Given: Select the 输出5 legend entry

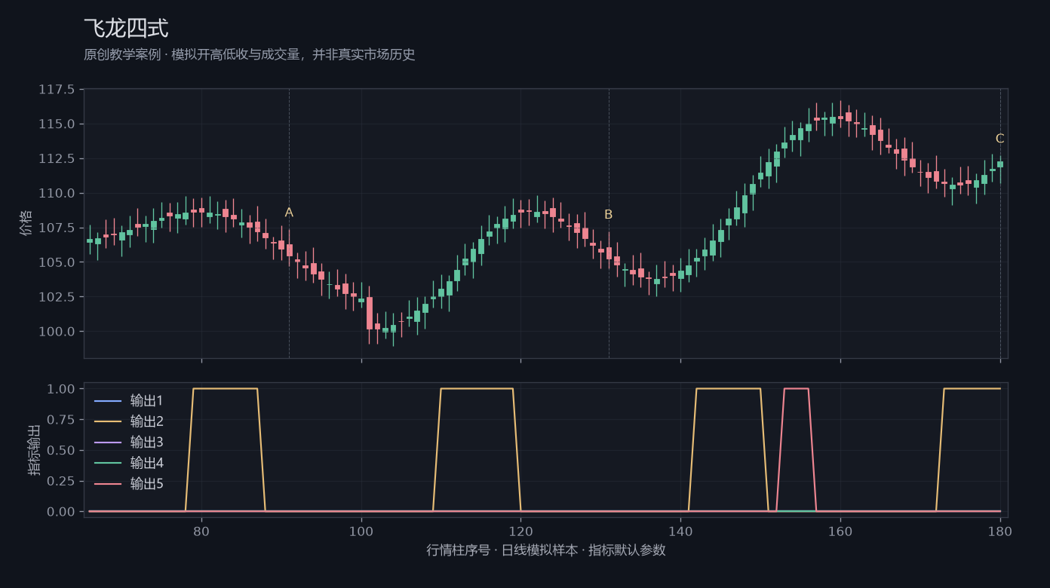Looking at the screenshot, I should [x=128, y=483].
